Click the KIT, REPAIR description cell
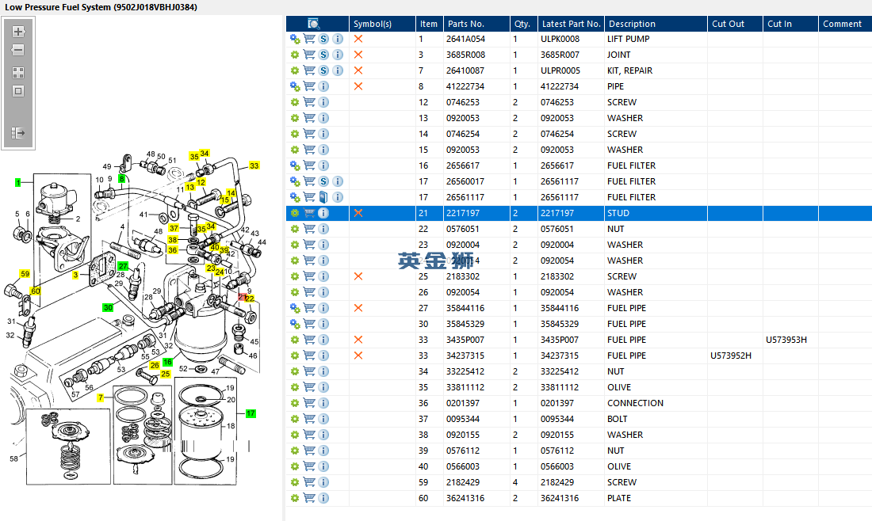 629,70
